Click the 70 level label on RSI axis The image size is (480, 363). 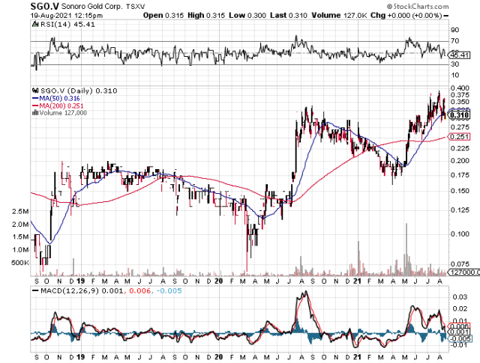tap(454, 41)
